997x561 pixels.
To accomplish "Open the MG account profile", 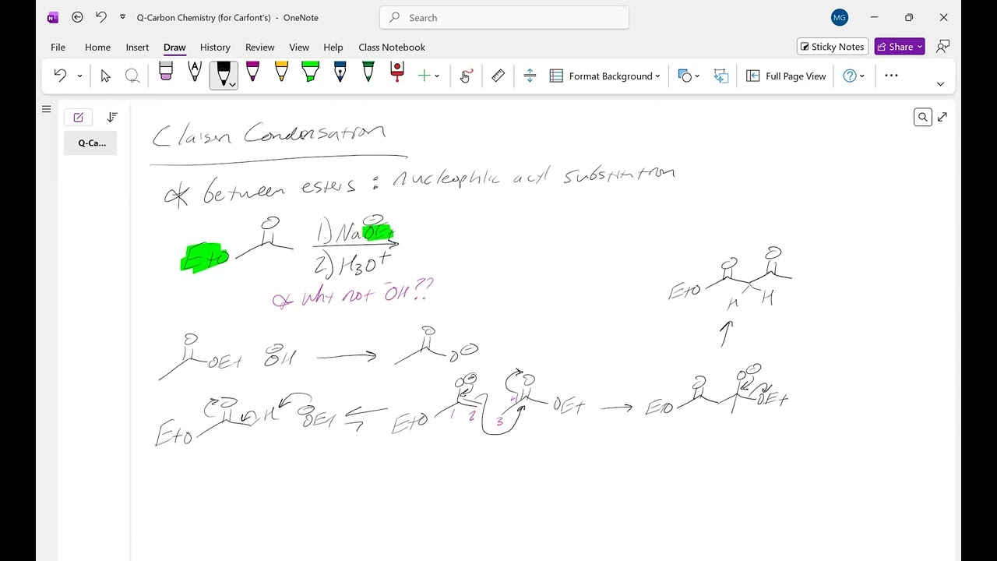I will point(839,17).
